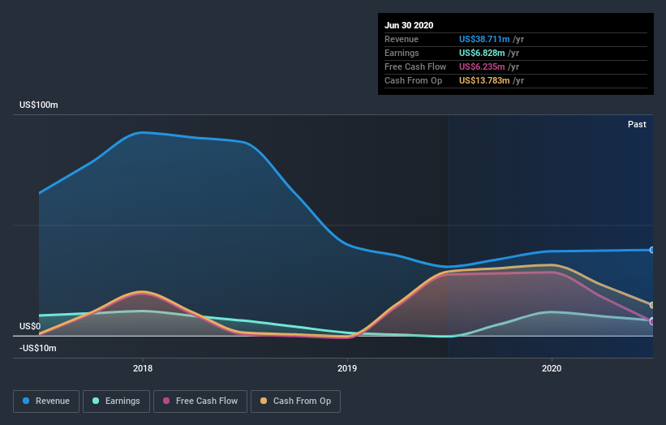Click the Earnings row label in tooltip
This screenshot has height=425, width=666.
402,53
